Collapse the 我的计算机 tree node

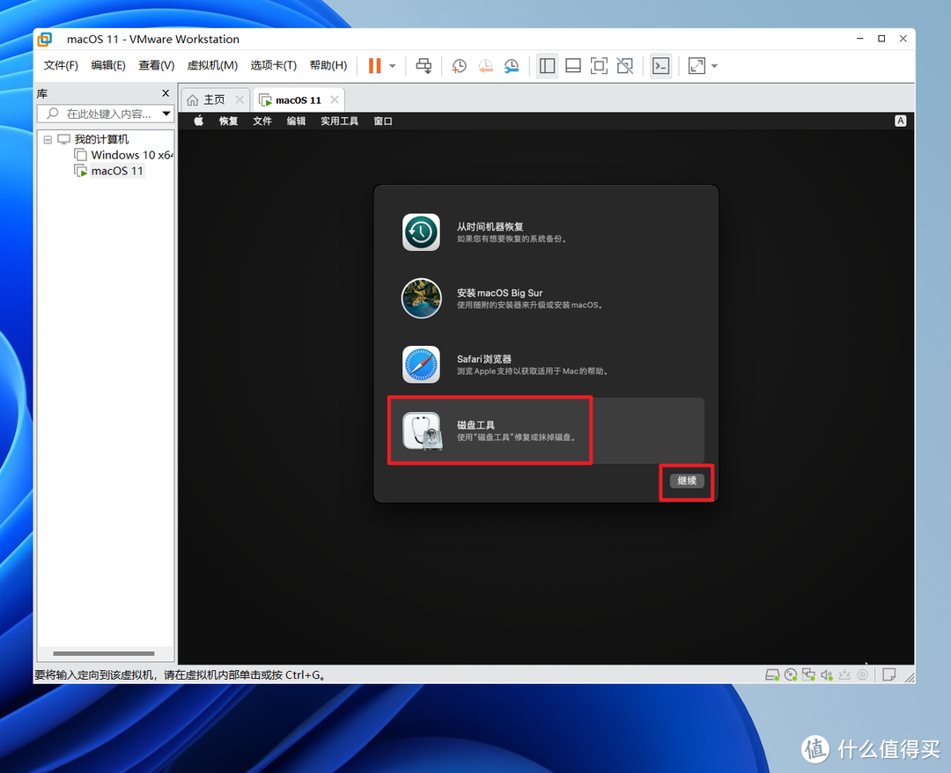(48, 139)
